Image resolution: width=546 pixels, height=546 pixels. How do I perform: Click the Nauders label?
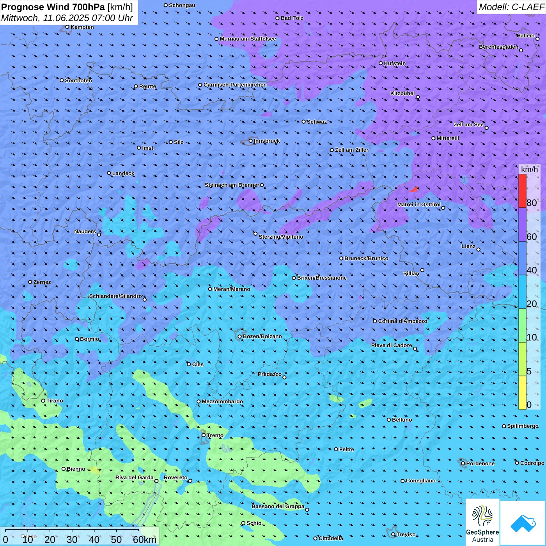point(85,231)
